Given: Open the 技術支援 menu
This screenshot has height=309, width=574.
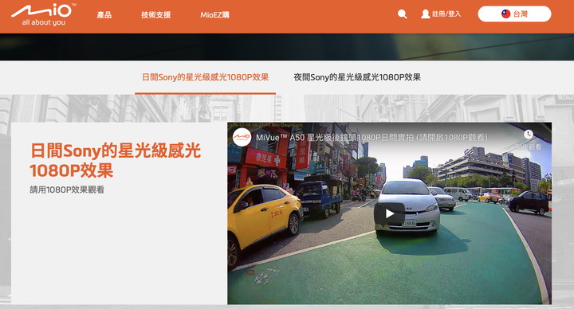Looking at the screenshot, I should [156, 15].
